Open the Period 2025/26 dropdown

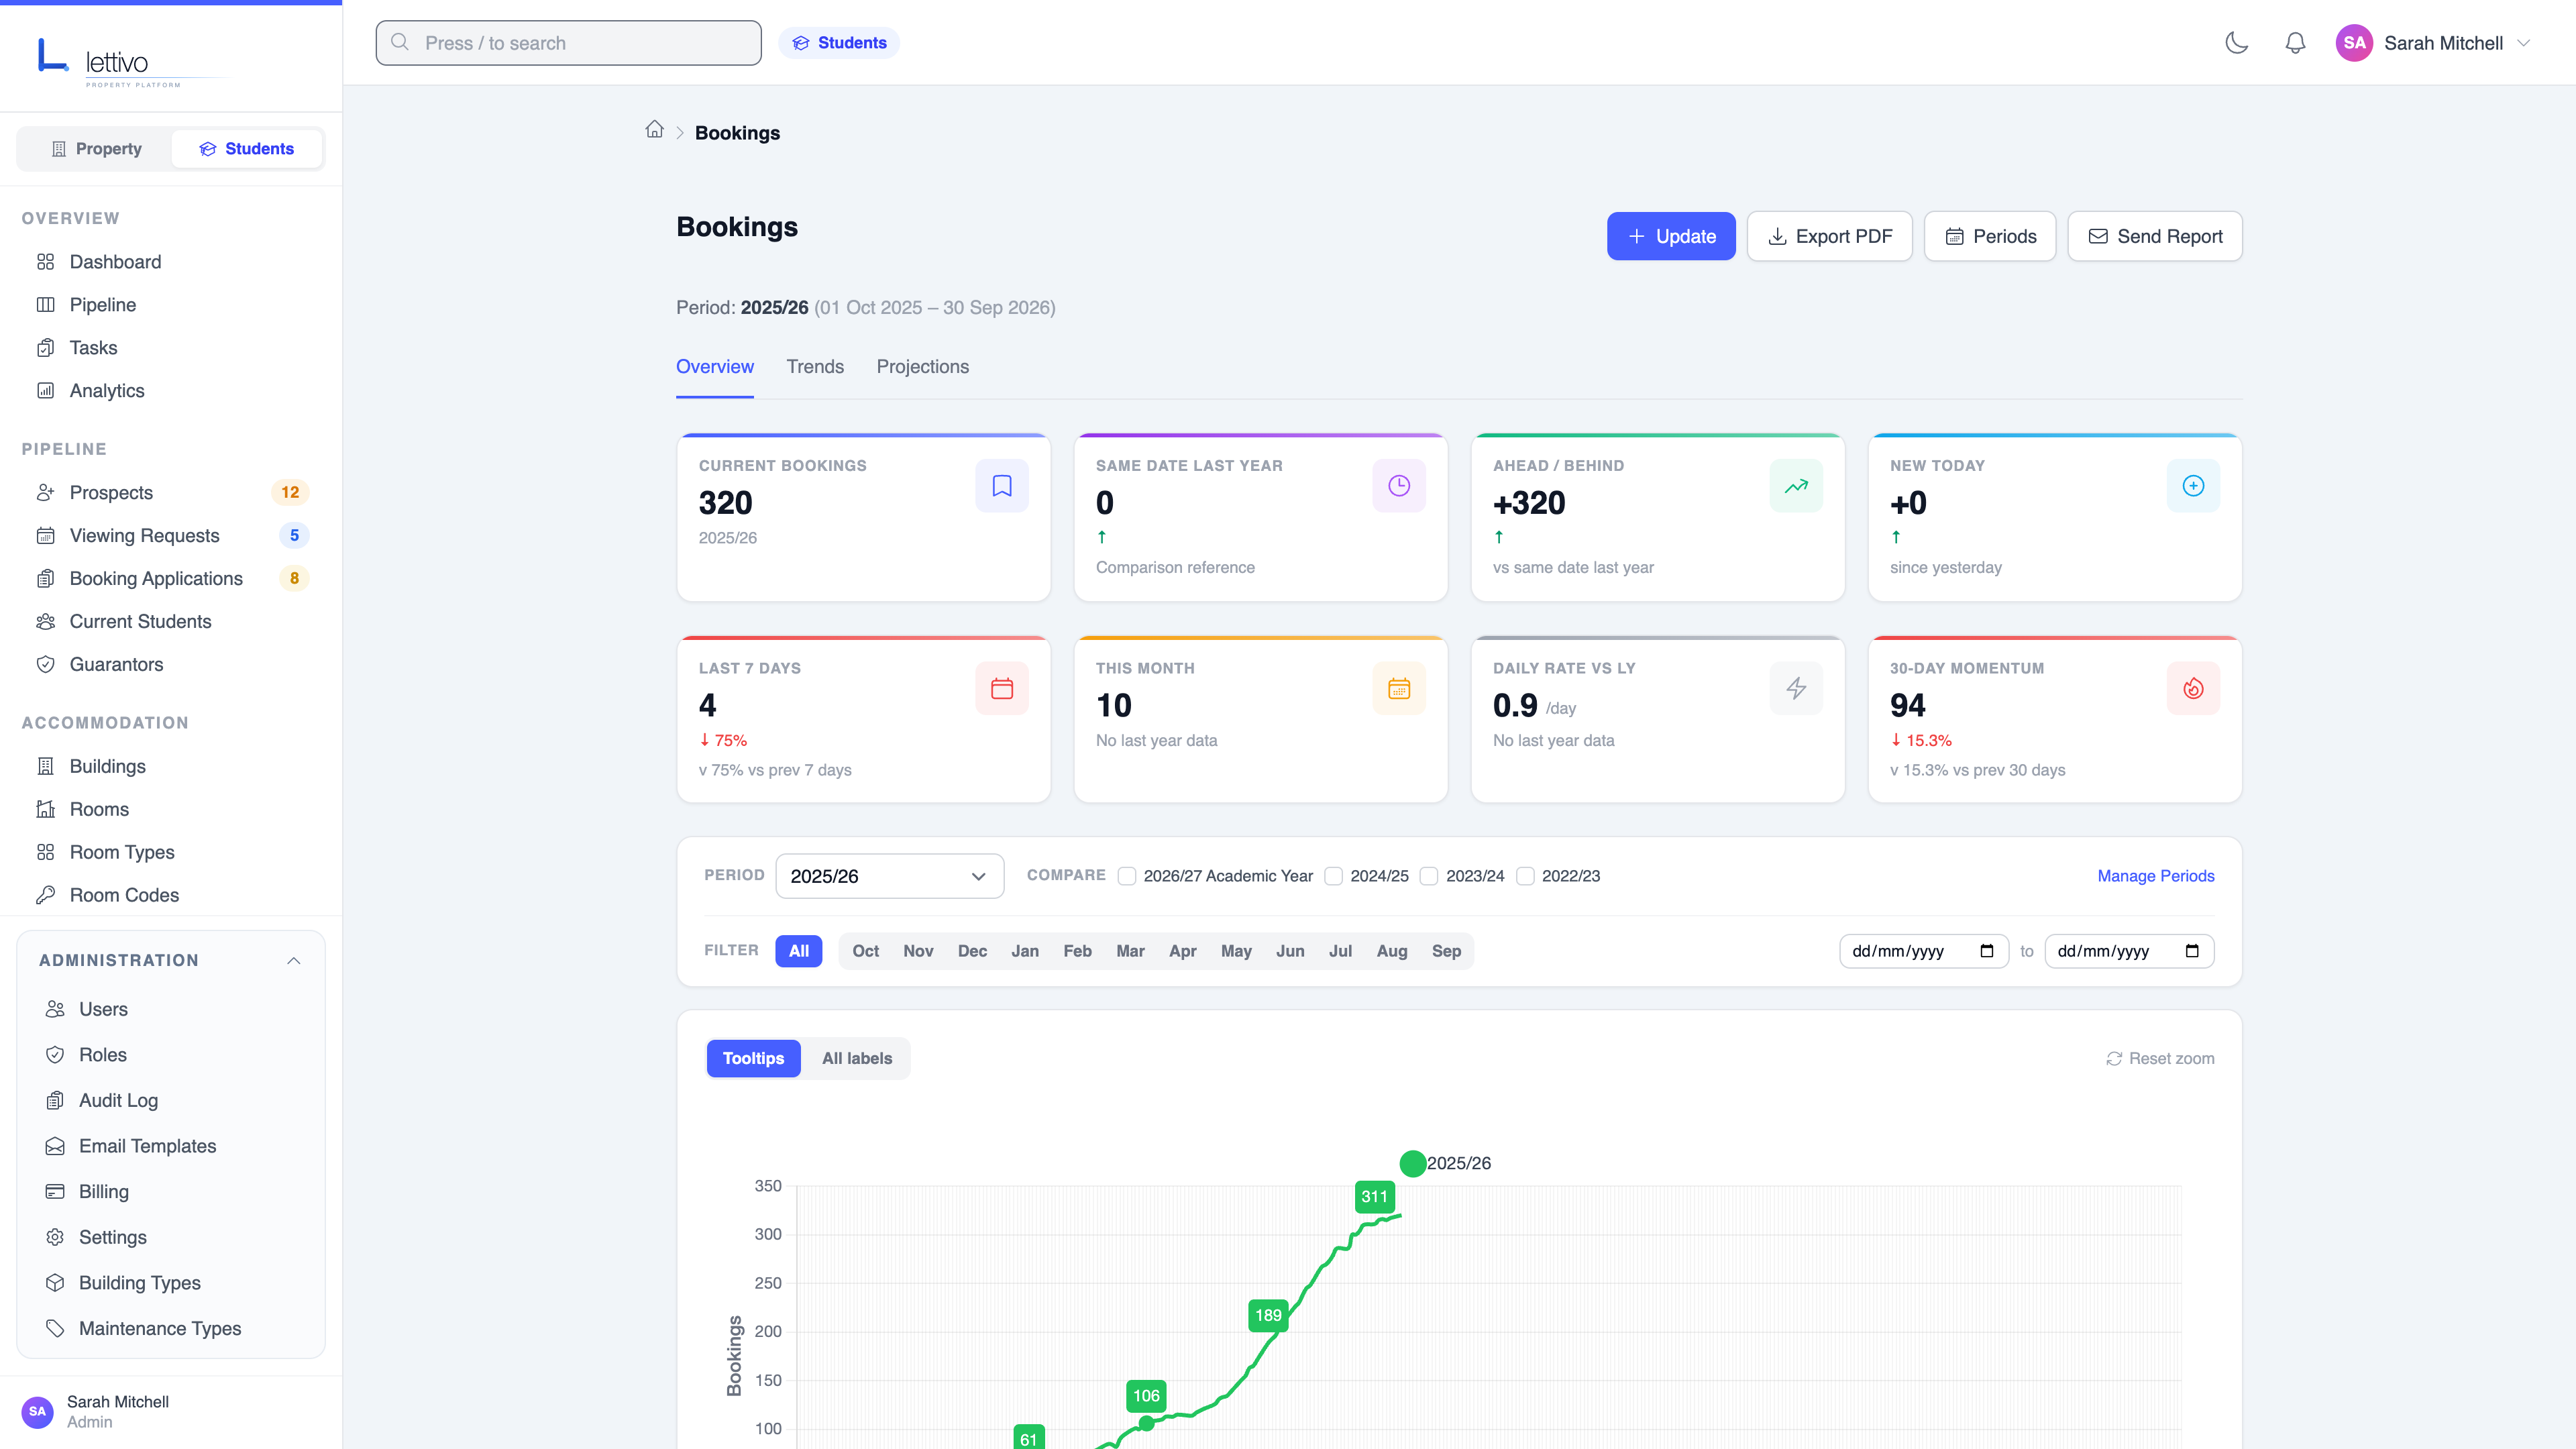tap(889, 876)
